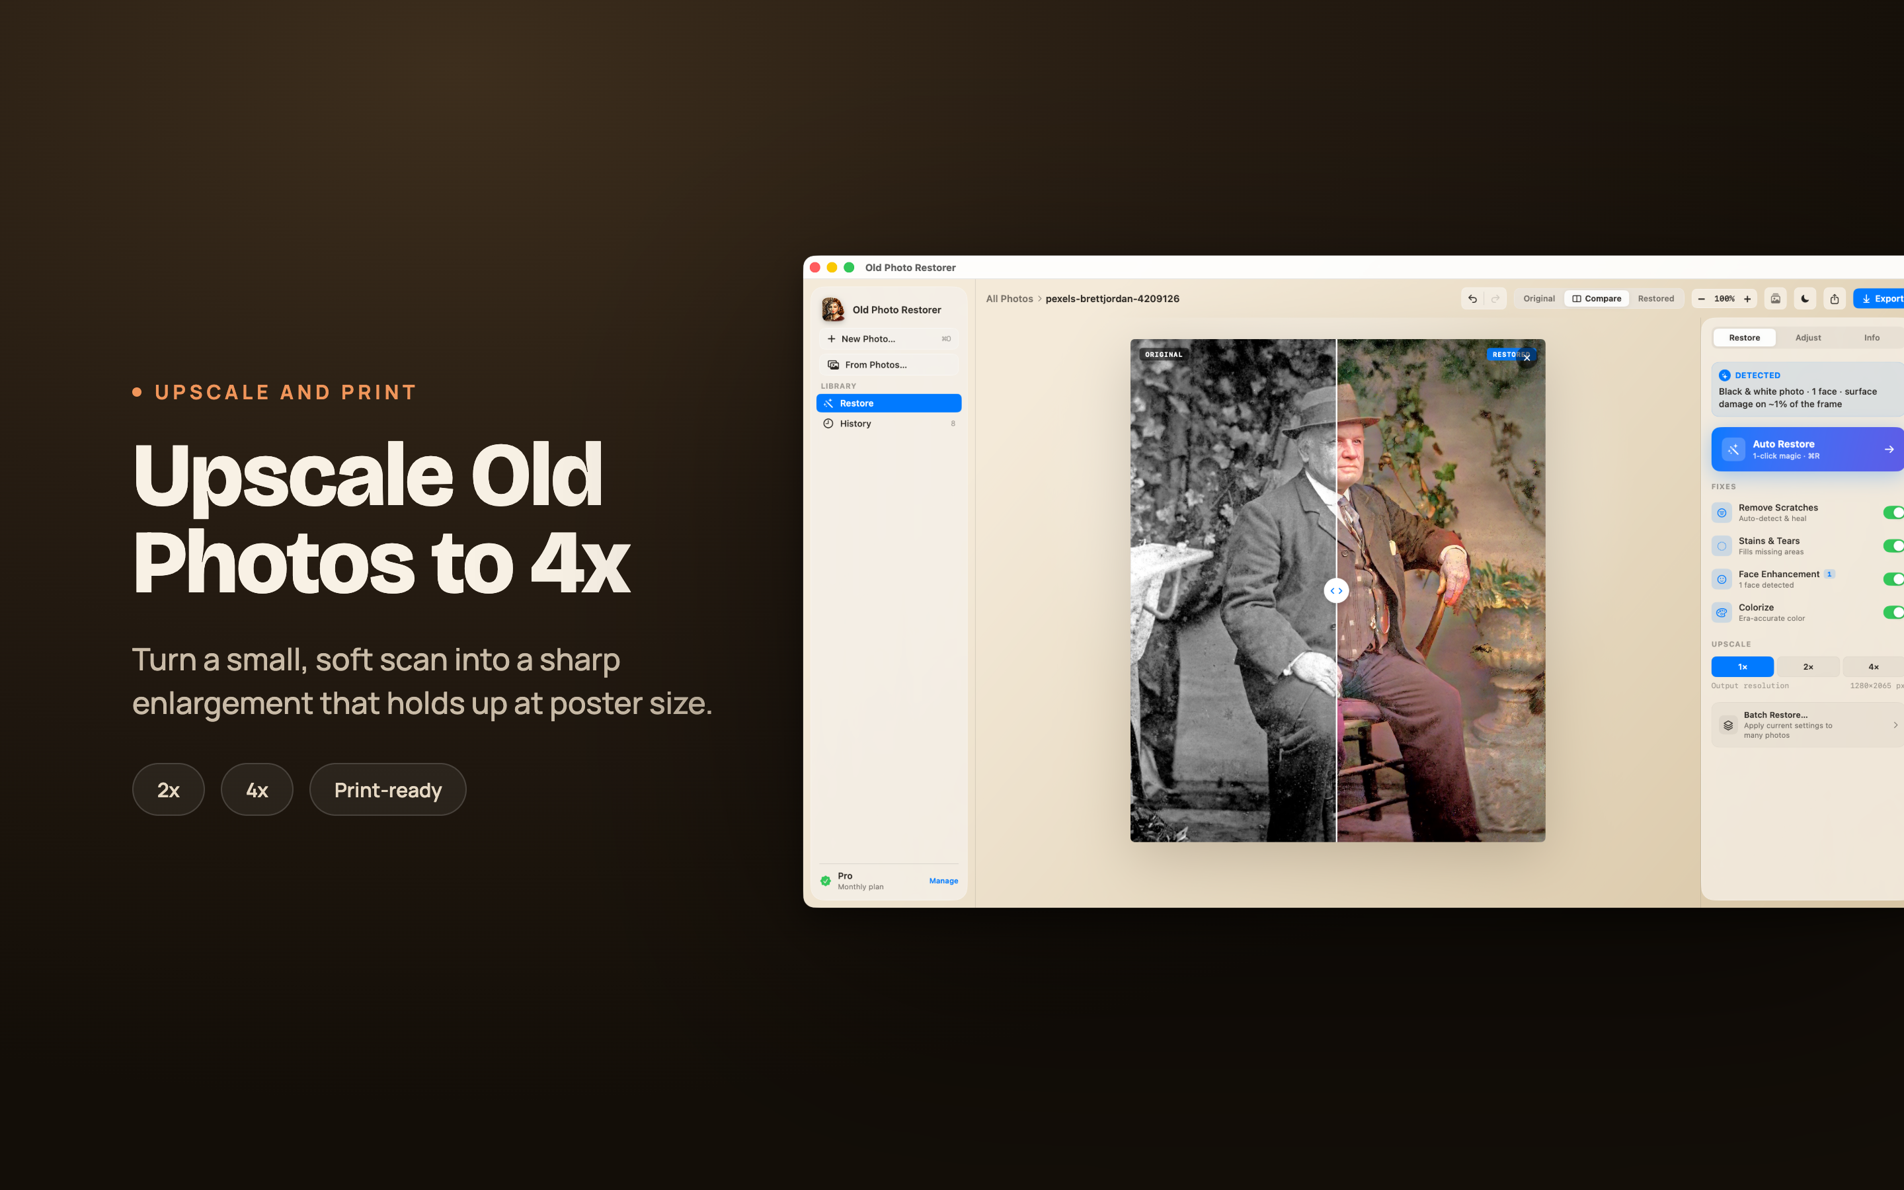
Task: Click the sparkle icon beside DETECTED
Action: (x=1725, y=376)
